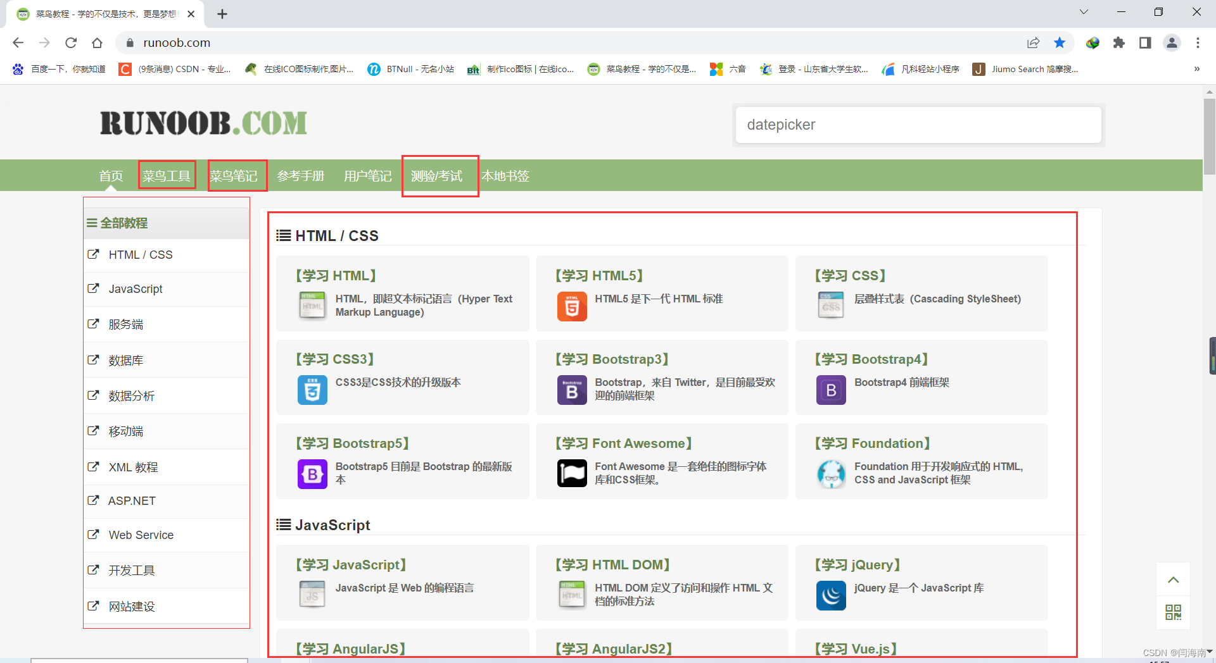The width and height of the screenshot is (1216, 663).
Task: Click the HTML file icon under 学习 HTML
Action: click(x=312, y=306)
